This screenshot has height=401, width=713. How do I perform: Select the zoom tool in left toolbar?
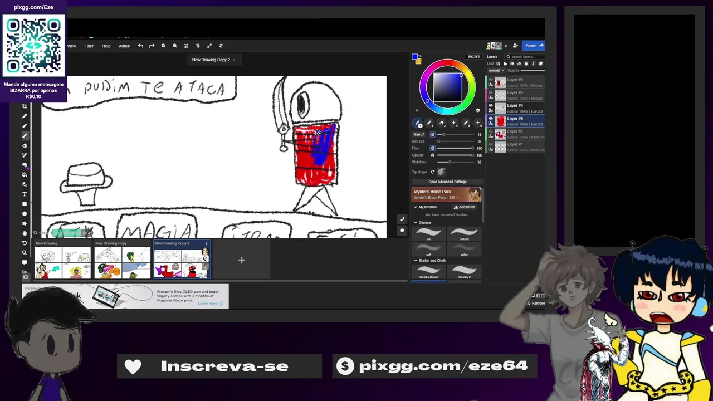[25, 252]
